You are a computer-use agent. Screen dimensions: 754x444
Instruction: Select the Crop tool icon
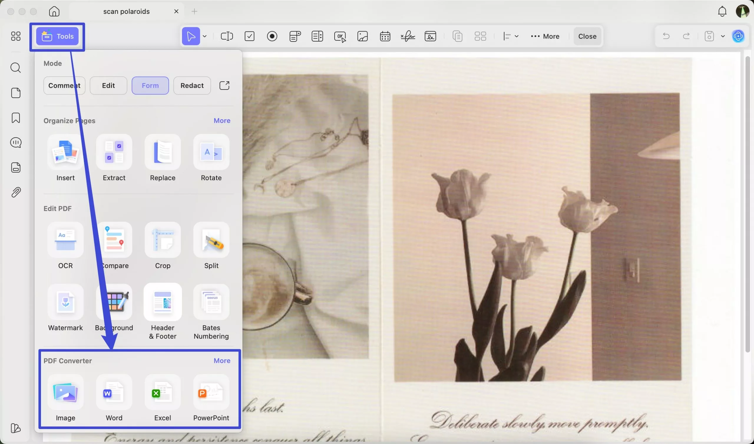(x=163, y=240)
